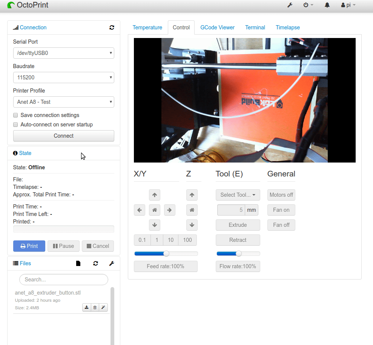Switch to the Temperature tab
Screen dimensions: 373x345
(147, 27)
